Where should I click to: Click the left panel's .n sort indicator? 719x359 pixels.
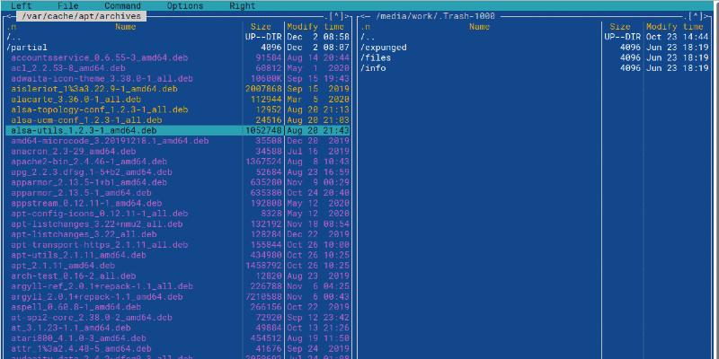[12, 27]
